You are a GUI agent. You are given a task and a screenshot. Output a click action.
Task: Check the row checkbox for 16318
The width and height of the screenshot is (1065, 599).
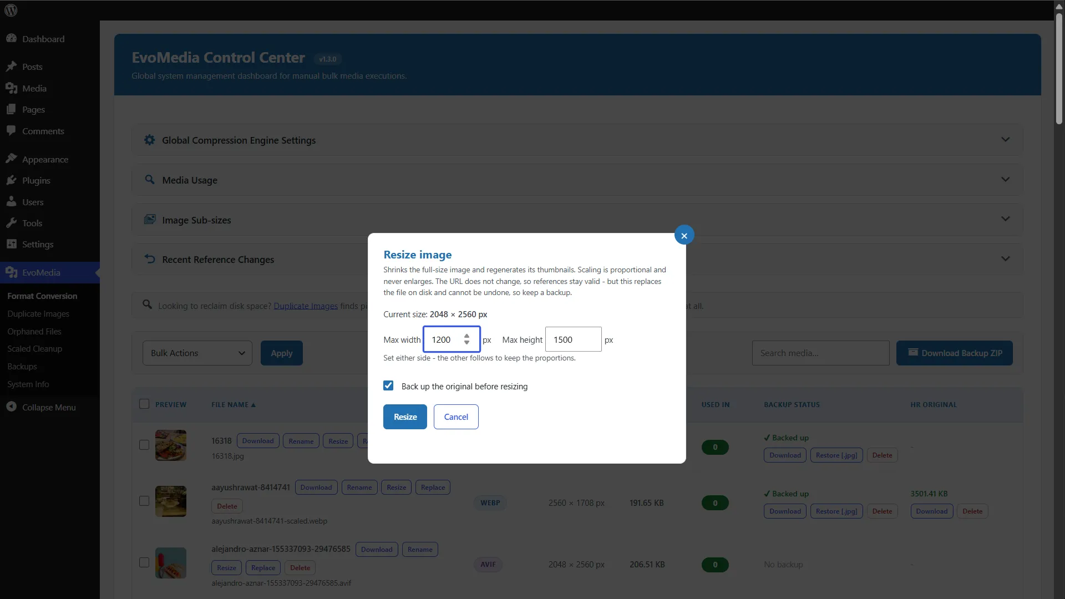144,445
